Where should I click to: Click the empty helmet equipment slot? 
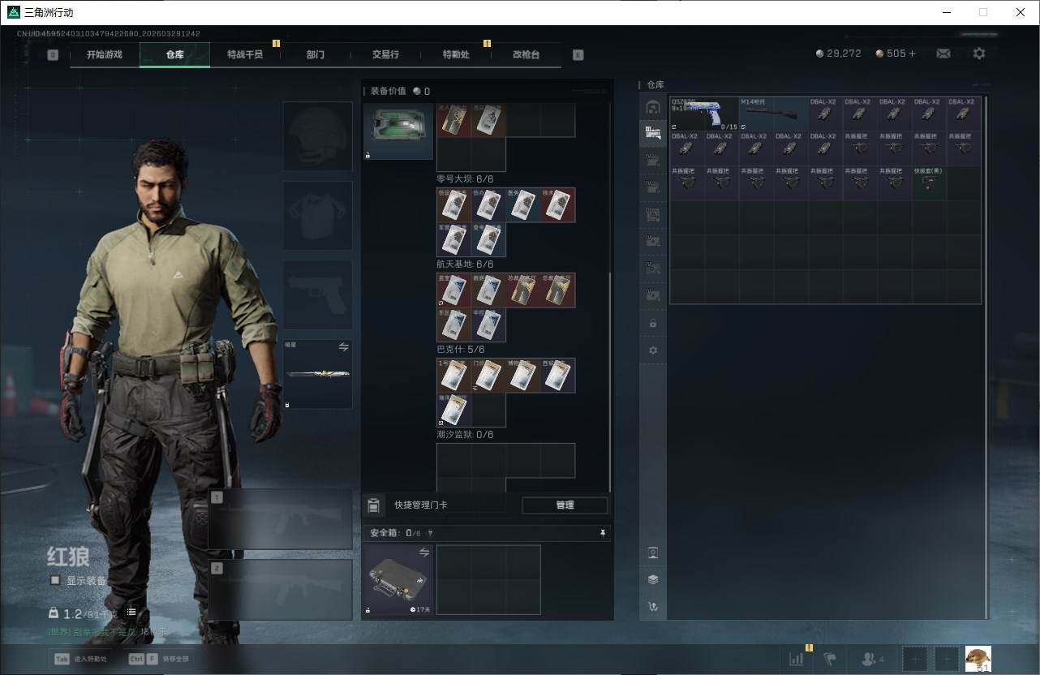coord(318,136)
